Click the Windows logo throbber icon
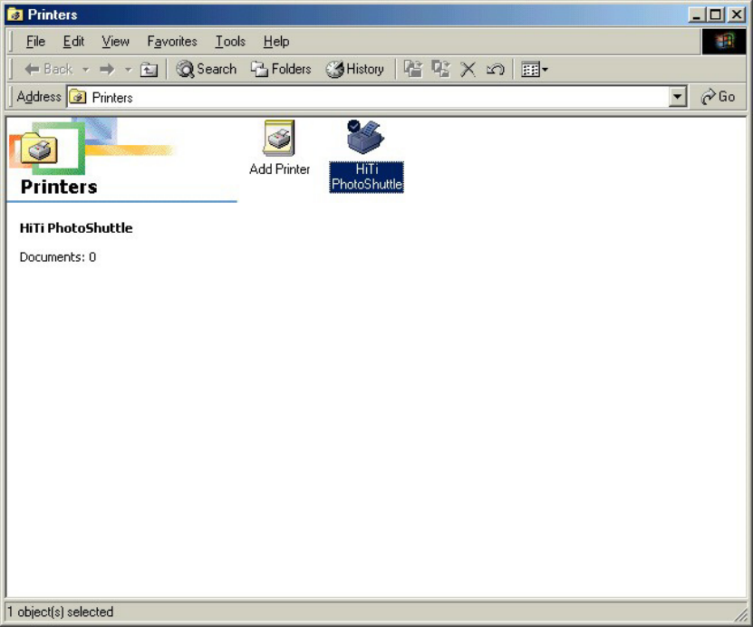The width and height of the screenshot is (753, 627). 724,42
